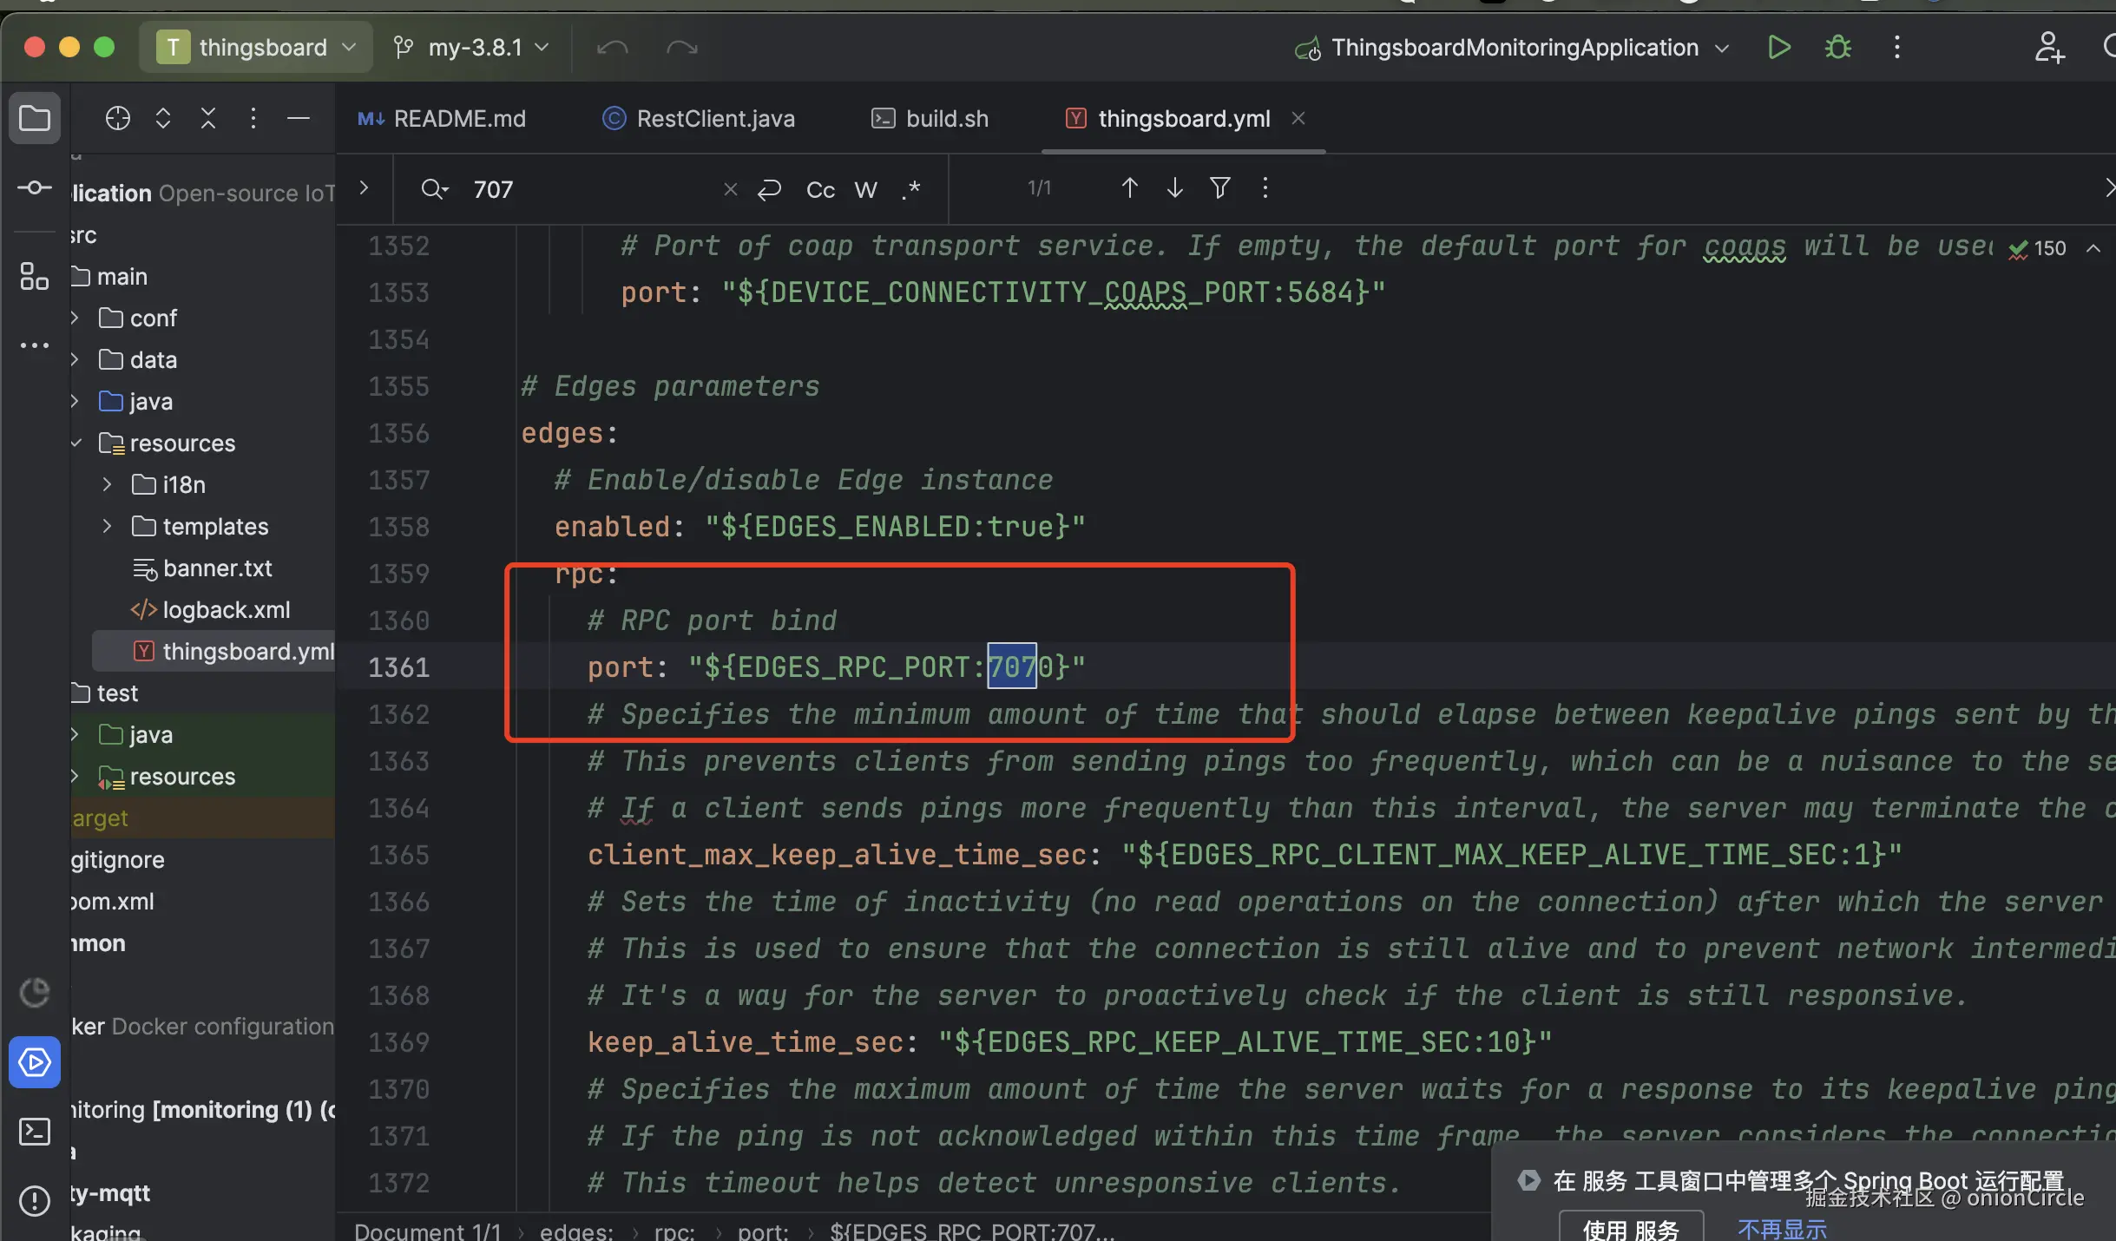
Task: Open the Commit tool window icon
Action: pos(34,187)
